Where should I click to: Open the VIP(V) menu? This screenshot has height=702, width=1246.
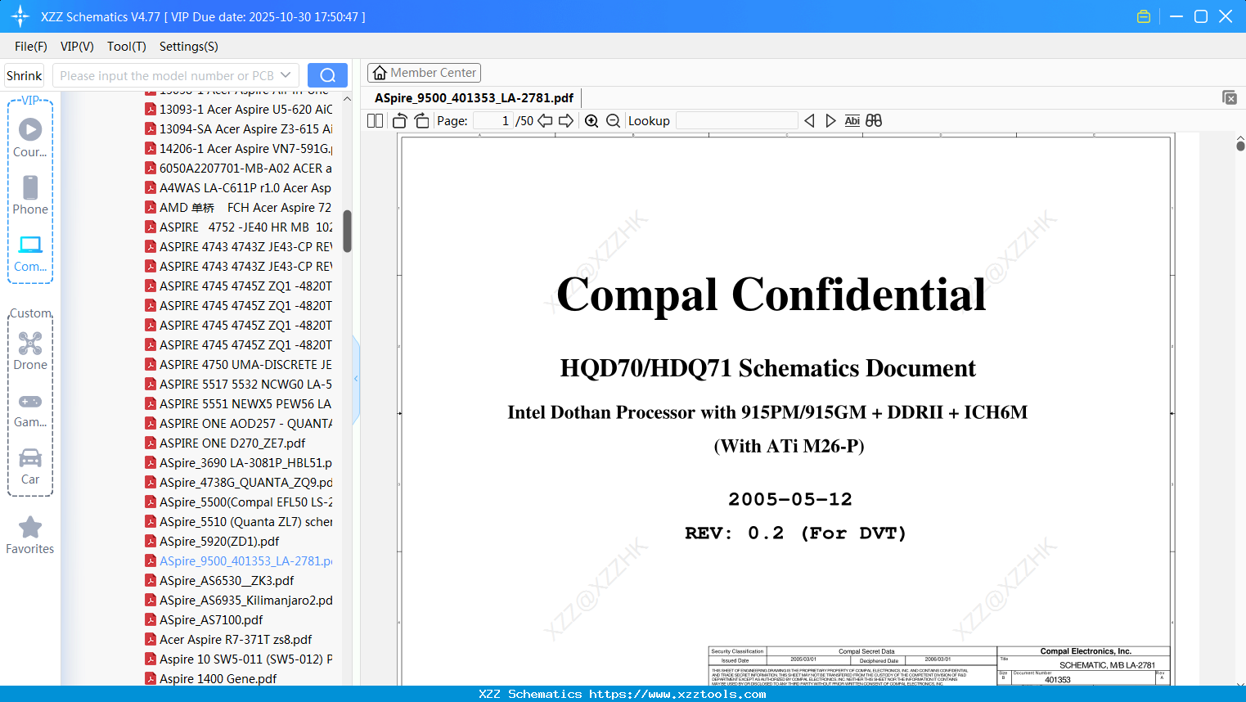(x=77, y=47)
